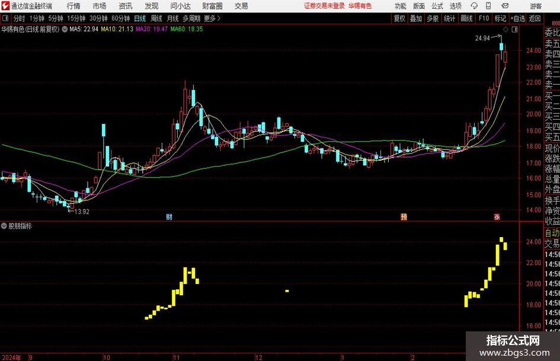
Task: Select the 多周期 multi-period view
Action: pos(191,18)
